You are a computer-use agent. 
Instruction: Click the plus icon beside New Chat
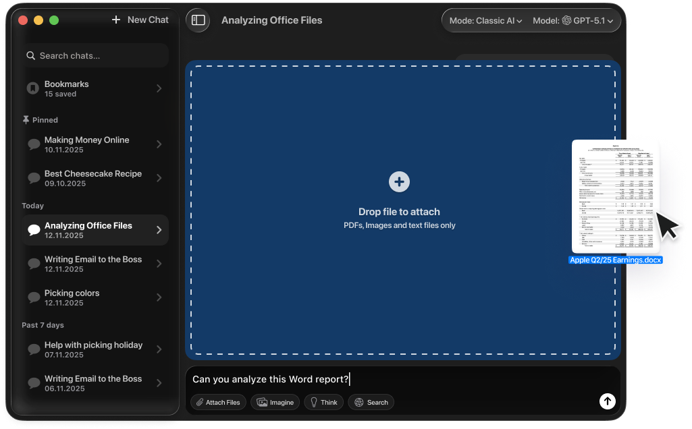coord(116,20)
